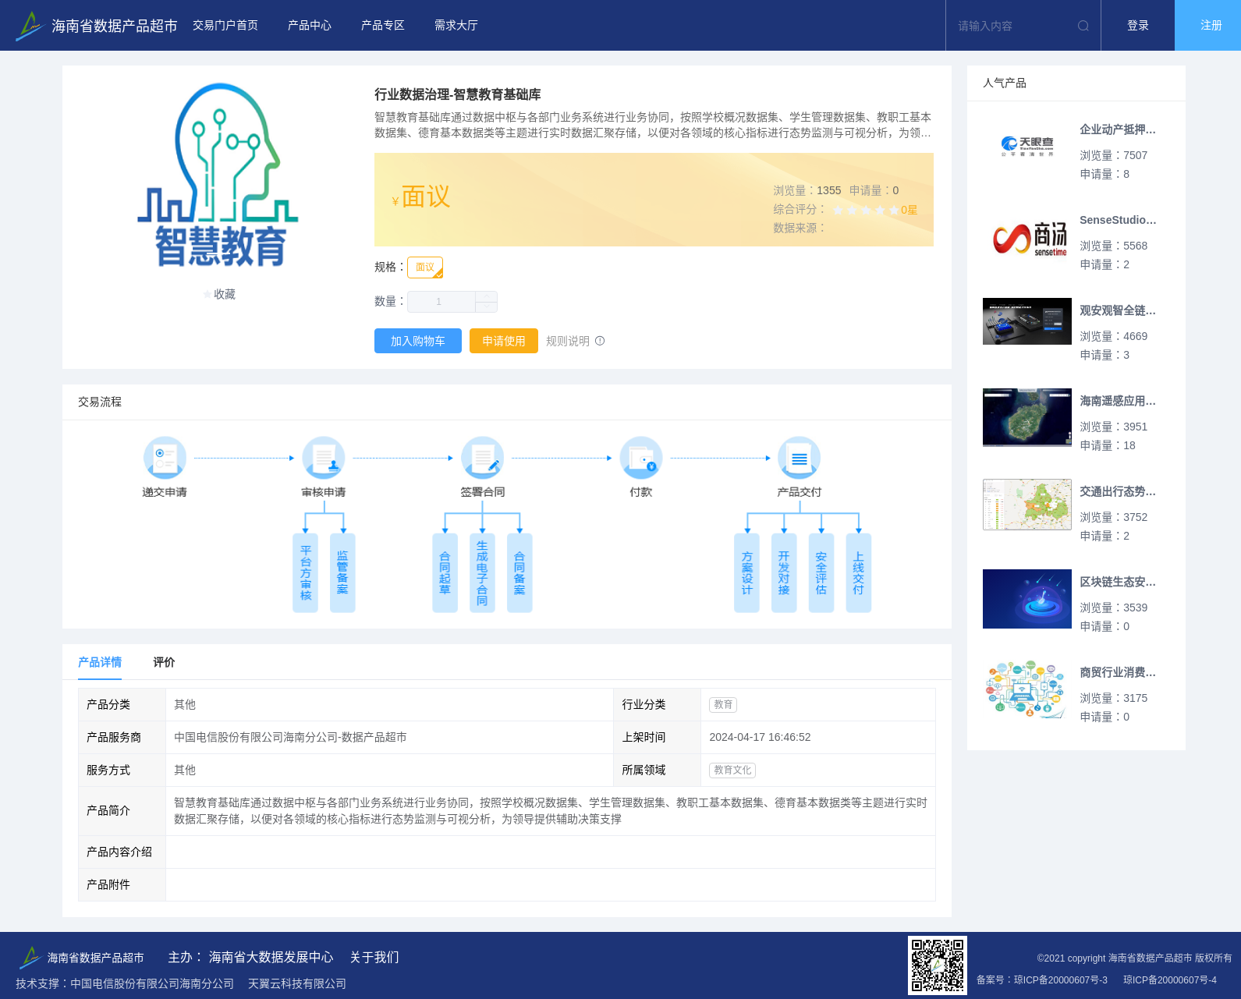Open 交易门户首页 in navigation

225,26
